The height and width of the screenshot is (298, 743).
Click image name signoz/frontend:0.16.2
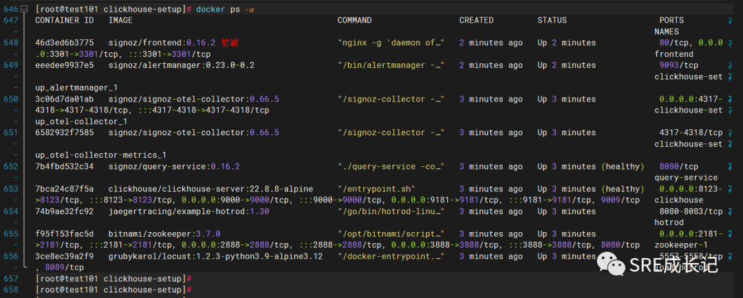pyautogui.click(x=162, y=43)
